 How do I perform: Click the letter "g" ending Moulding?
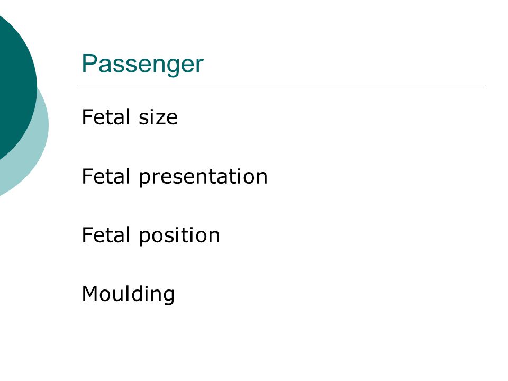[169, 297]
